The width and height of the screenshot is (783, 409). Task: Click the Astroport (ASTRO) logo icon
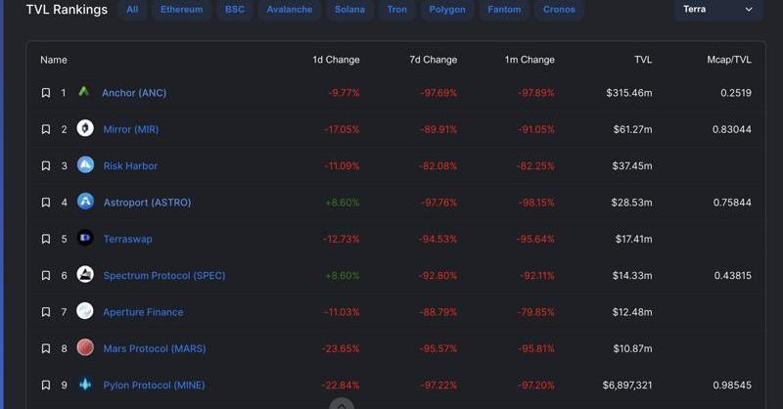click(85, 203)
